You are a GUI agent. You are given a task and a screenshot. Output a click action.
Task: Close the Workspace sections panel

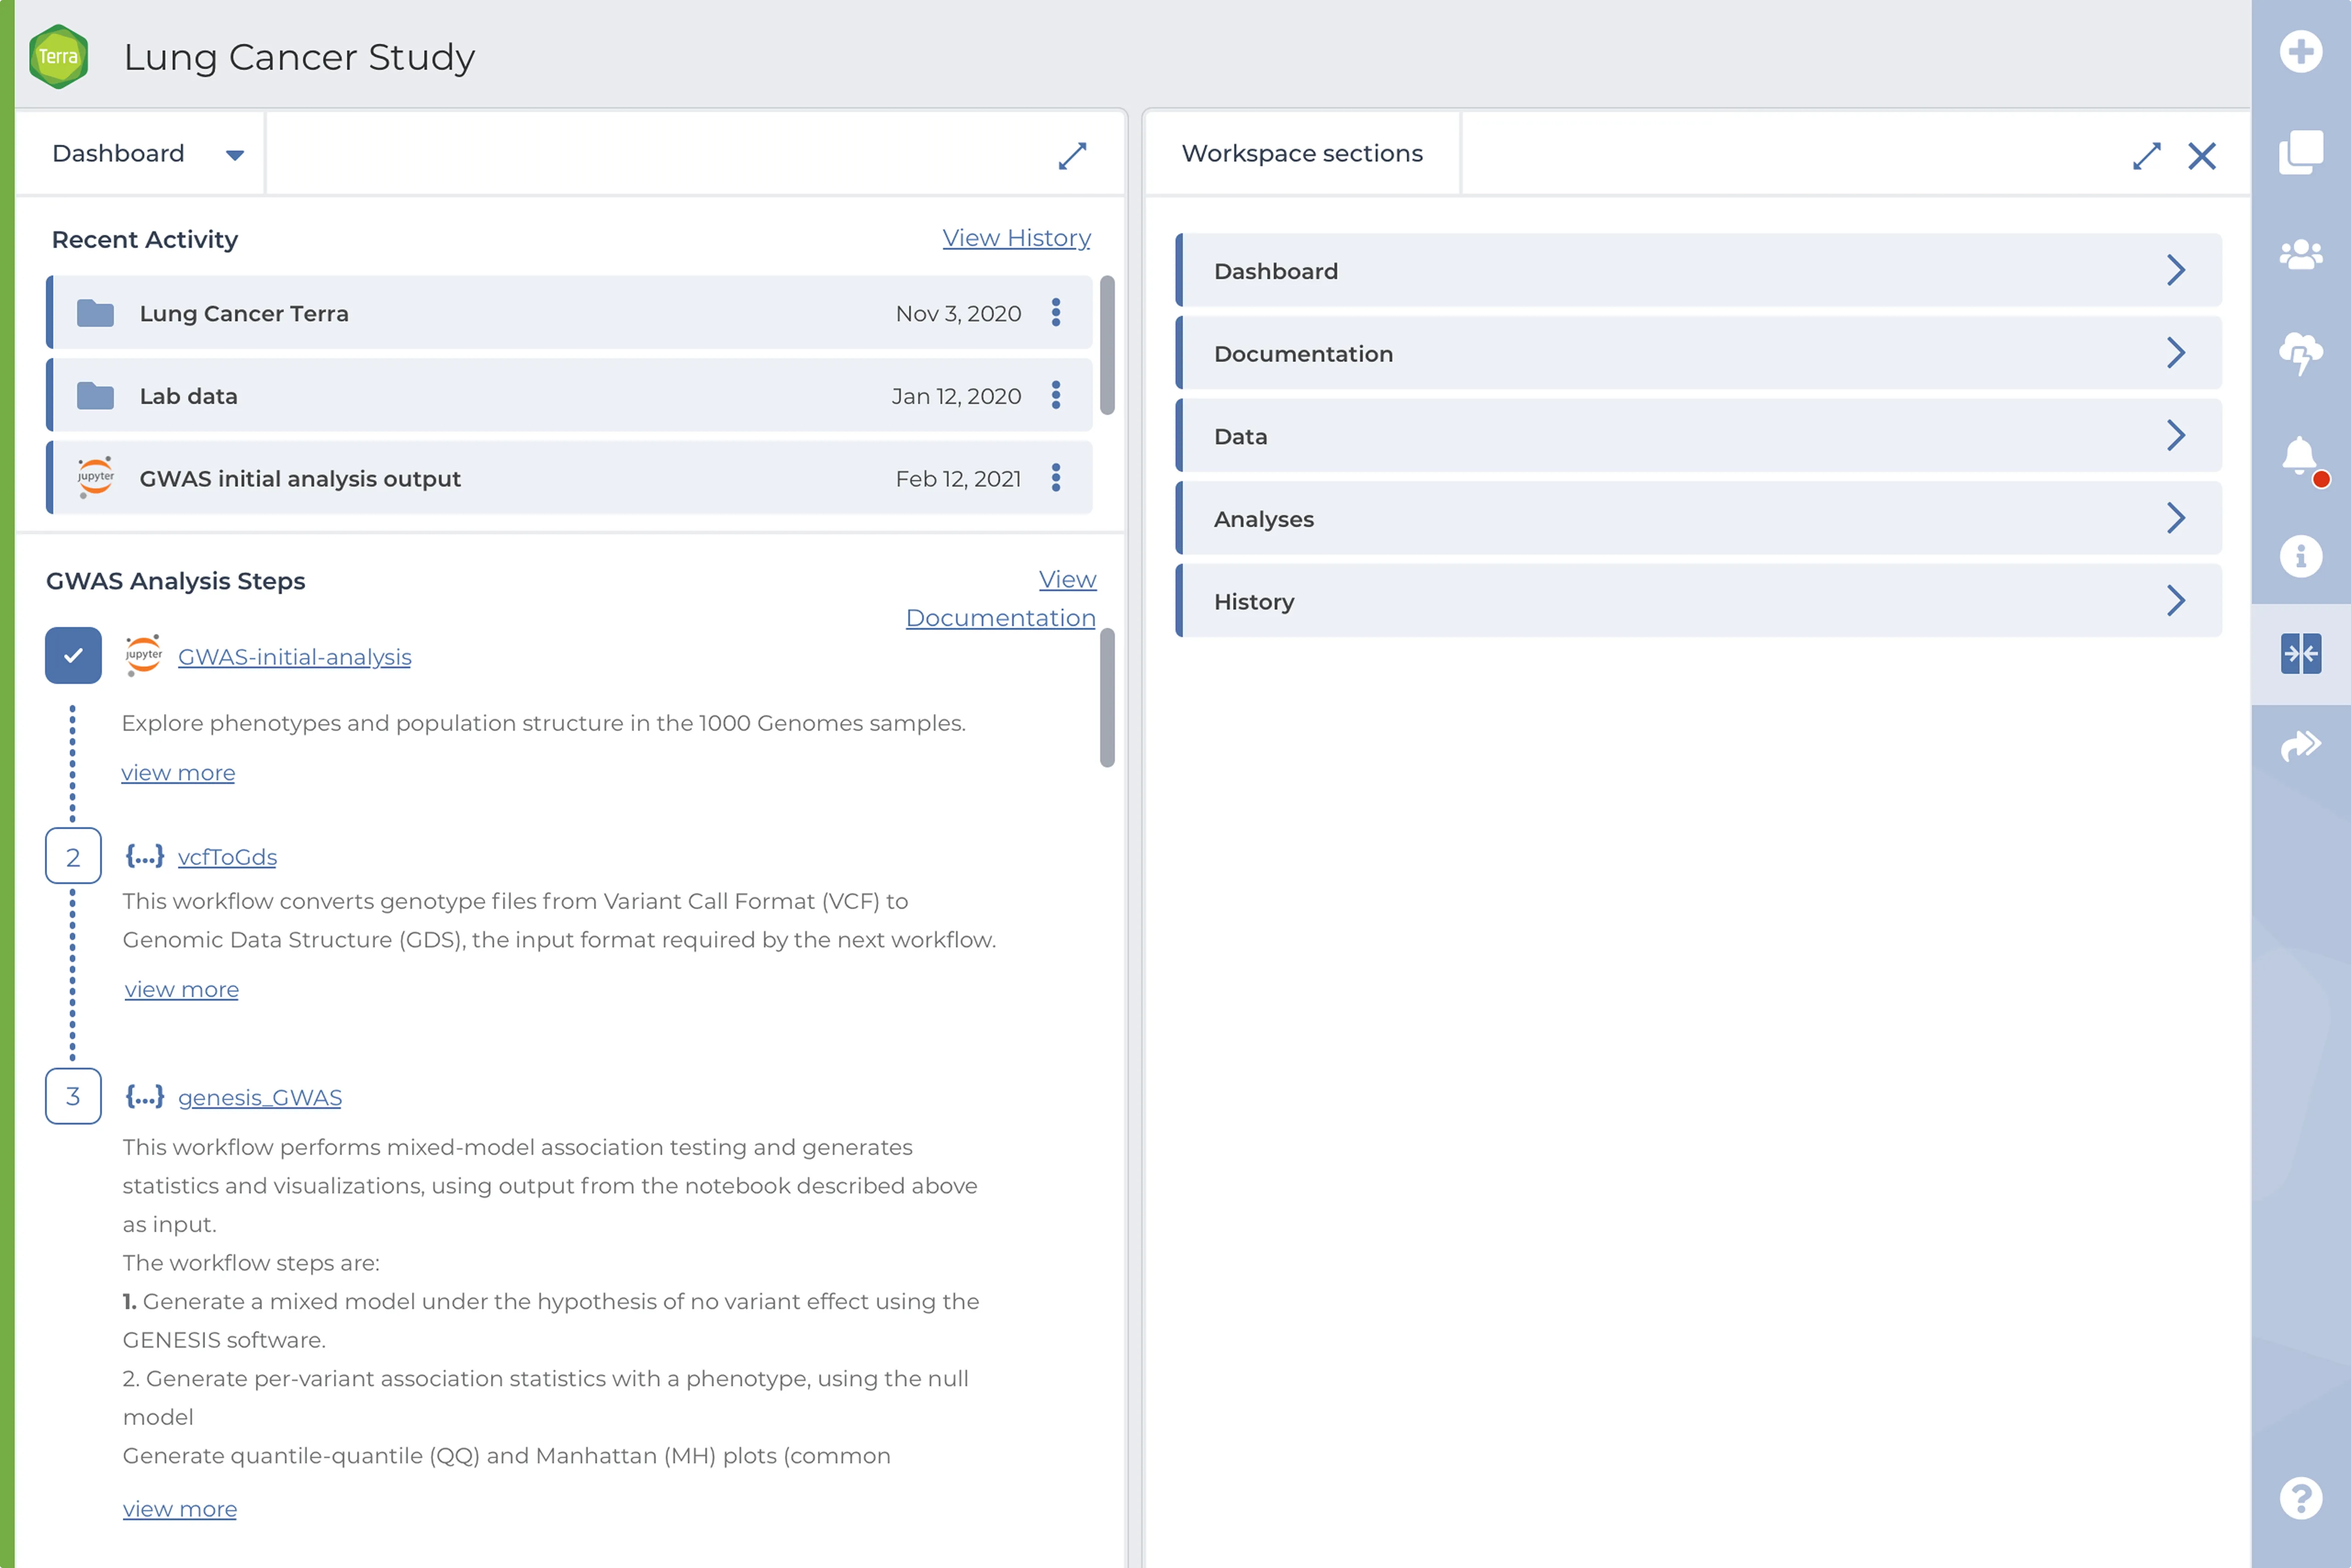pyautogui.click(x=2201, y=155)
